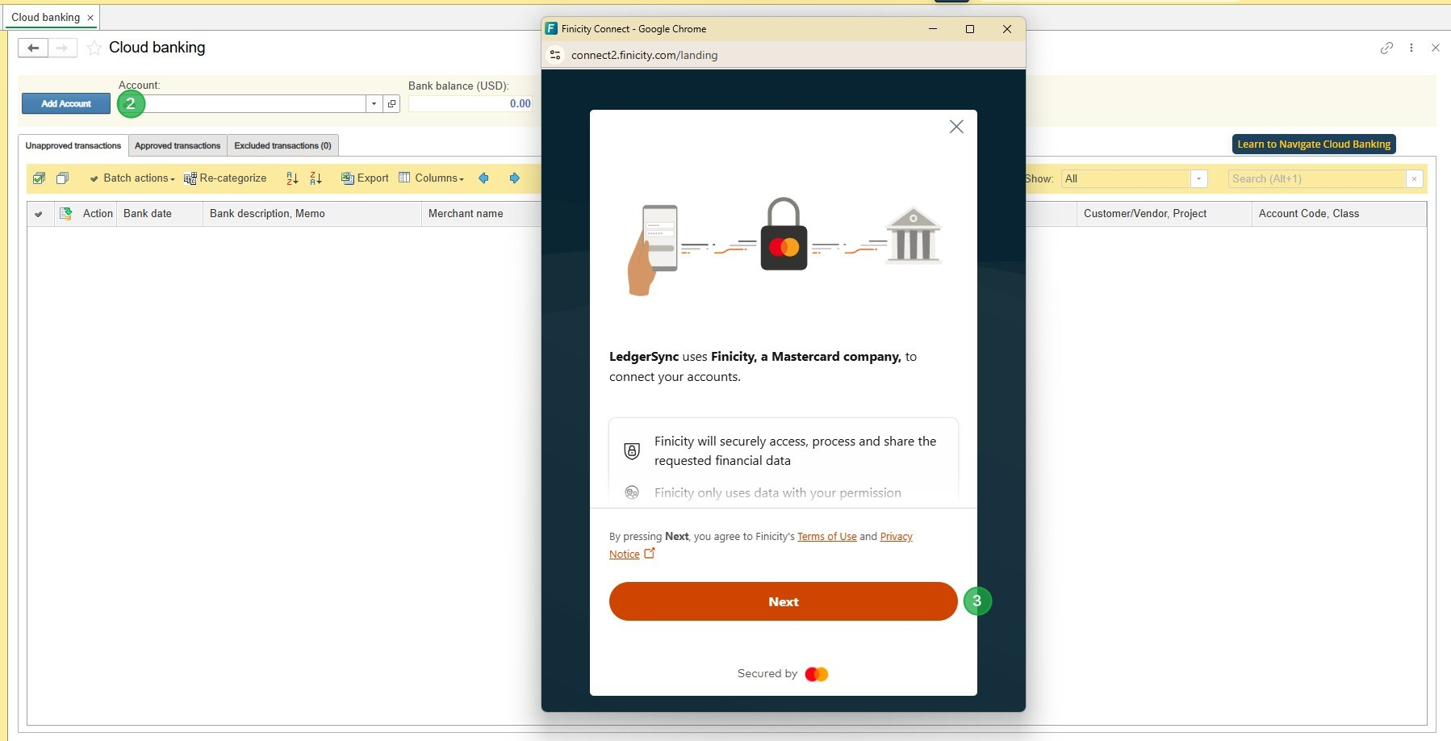Click the blue right arrow icon

(514, 178)
